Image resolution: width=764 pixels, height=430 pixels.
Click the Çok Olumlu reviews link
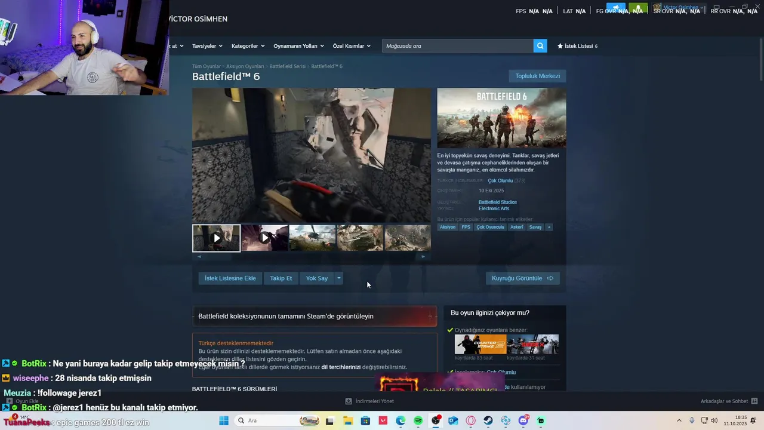[500, 180]
